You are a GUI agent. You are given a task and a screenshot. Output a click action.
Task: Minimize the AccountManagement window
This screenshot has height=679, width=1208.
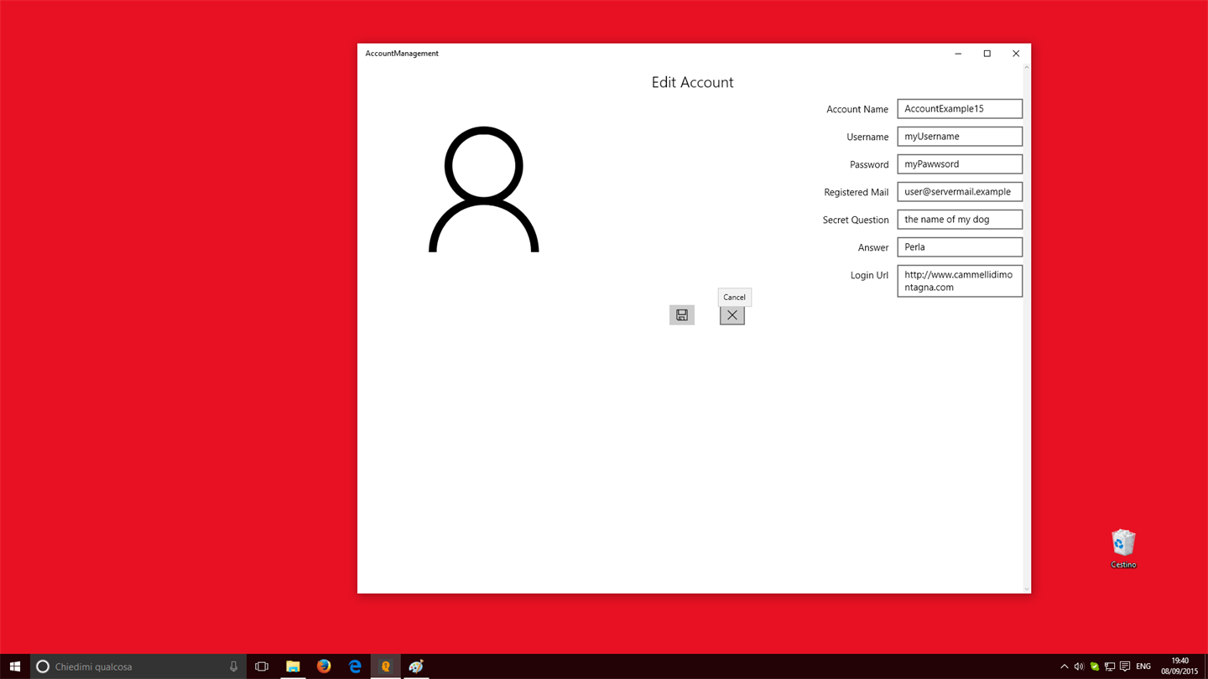tap(958, 54)
